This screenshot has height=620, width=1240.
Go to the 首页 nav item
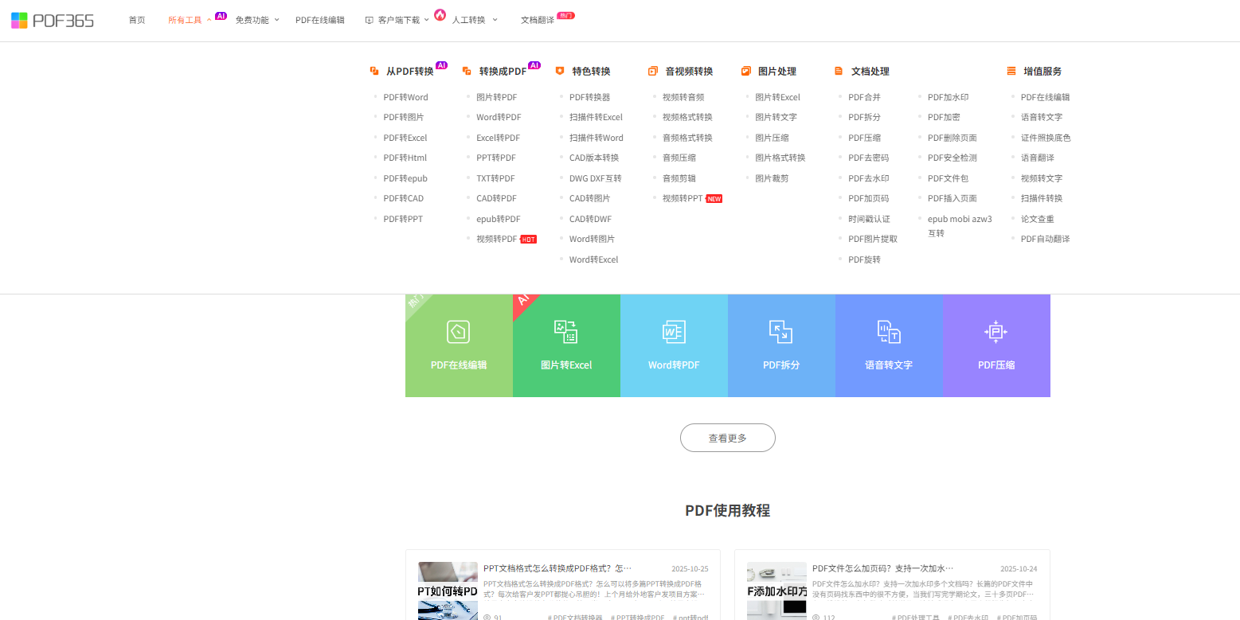click(x=137, y=20)
